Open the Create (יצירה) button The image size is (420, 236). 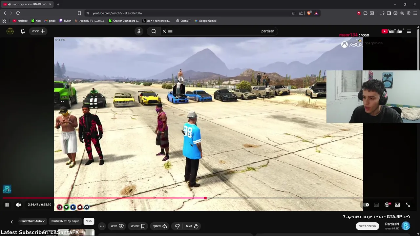point(38,31)
